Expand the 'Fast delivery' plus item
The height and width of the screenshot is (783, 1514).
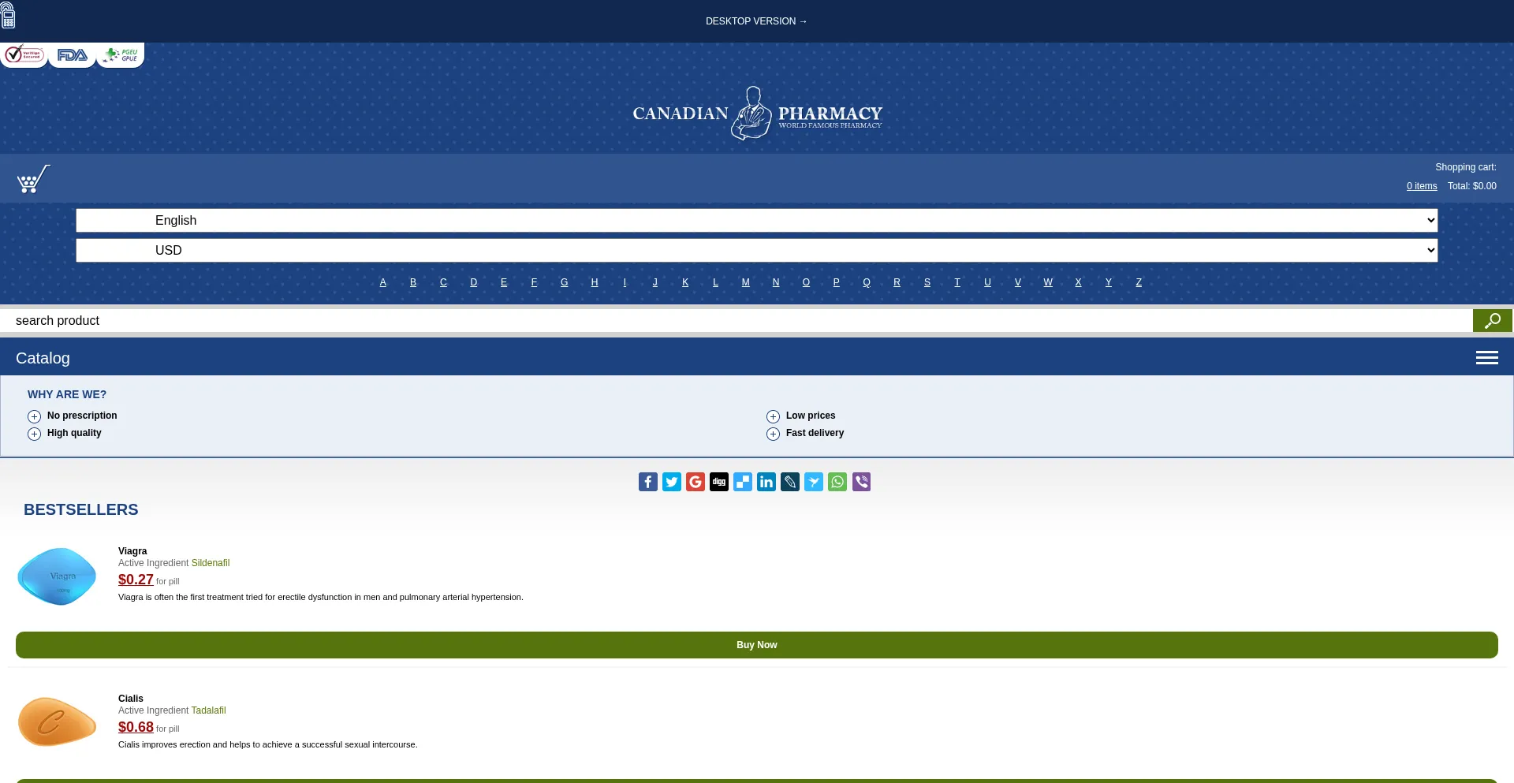[x=773, y=434]
